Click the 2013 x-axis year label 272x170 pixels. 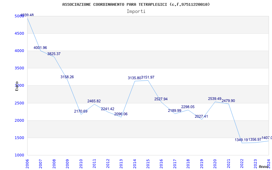tap(121, 164)
